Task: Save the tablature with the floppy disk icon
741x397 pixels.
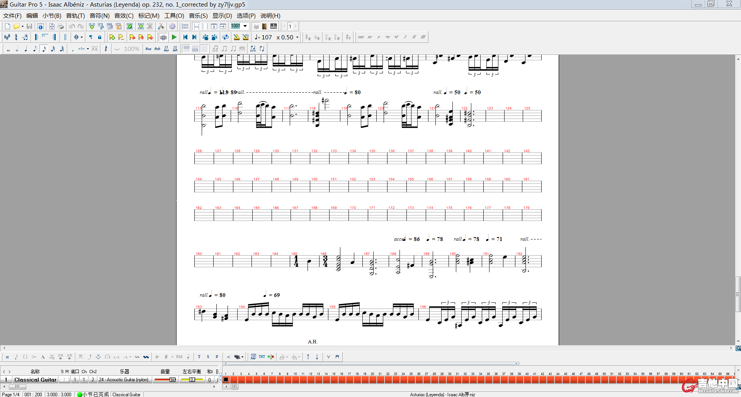Action: (x=29, y=26)
